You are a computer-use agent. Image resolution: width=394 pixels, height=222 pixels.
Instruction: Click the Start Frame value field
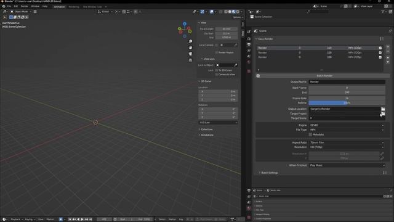[347, 88]
